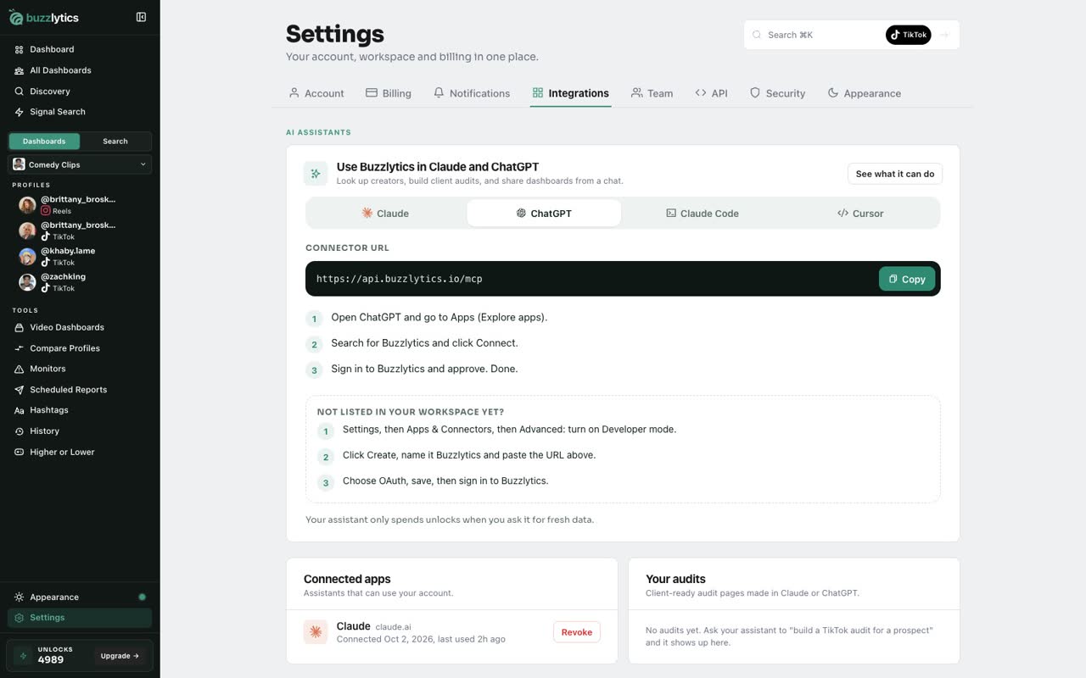Screen dimensions: 1086x678
Task: Switch to the Billing tab
Action: pos(389,93)
